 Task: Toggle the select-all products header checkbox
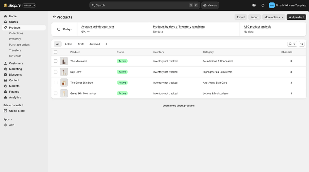click(x=56, y=52)
